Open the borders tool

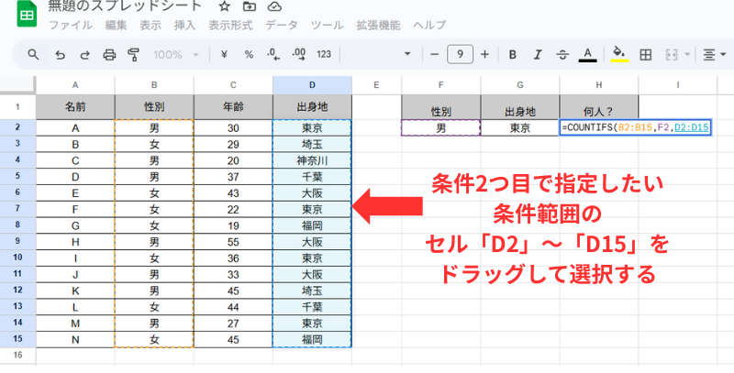pos(646,55)
